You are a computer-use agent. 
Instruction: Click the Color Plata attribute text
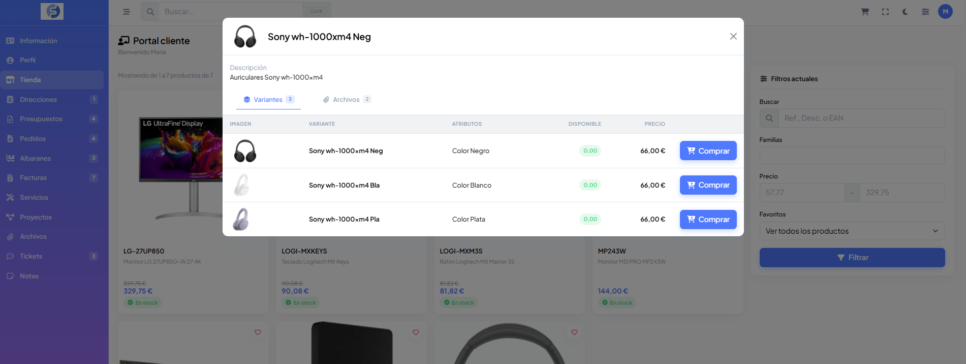click(469, 219)
